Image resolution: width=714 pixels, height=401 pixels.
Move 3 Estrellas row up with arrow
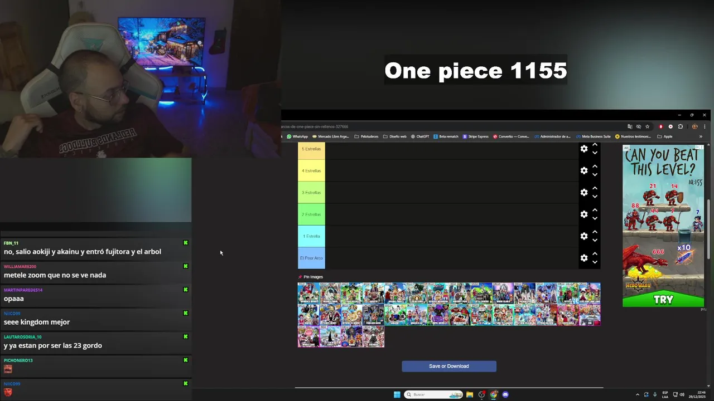point(595,188)
